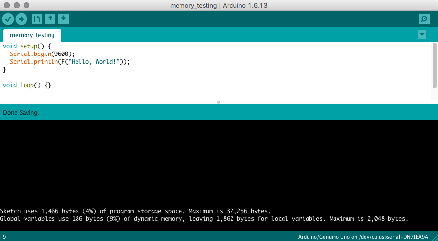Upload the sketch with the arrow button
Screen dimensions: 438x241
point(21,19)
